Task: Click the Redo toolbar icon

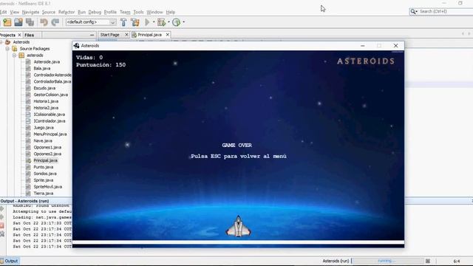Action: click(55, 22)
